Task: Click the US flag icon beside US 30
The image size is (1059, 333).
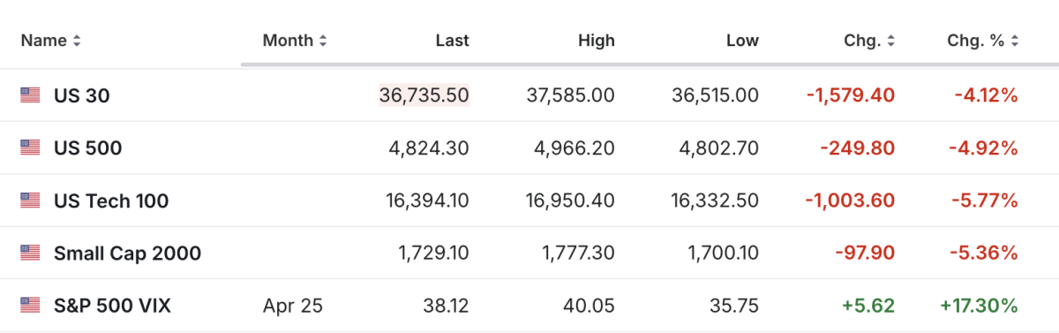Action: point(31,95)
